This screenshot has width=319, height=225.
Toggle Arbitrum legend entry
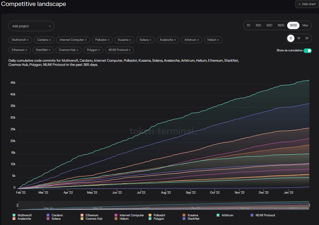225,215
